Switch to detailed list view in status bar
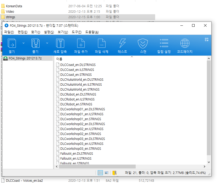The width and height of the screenshot is (217, 183). [x=100, y=173]
